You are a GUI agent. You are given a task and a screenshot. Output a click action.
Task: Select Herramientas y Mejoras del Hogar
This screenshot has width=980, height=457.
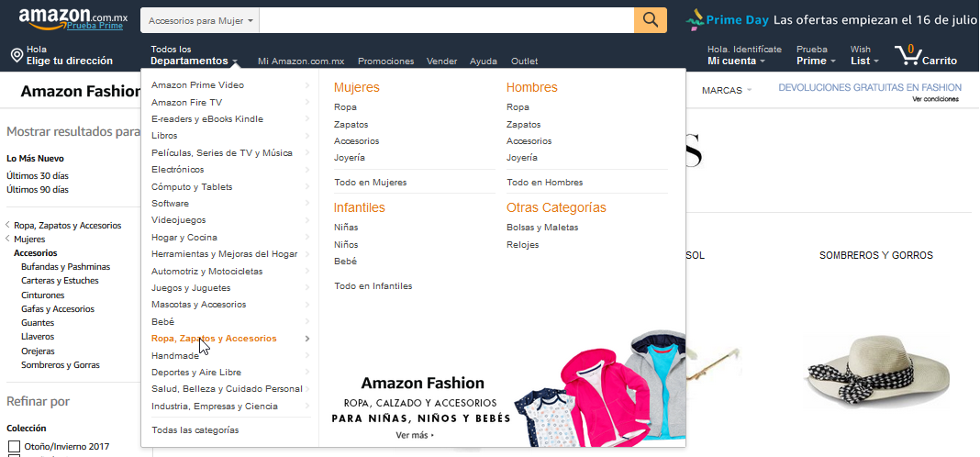click(225, 254)
